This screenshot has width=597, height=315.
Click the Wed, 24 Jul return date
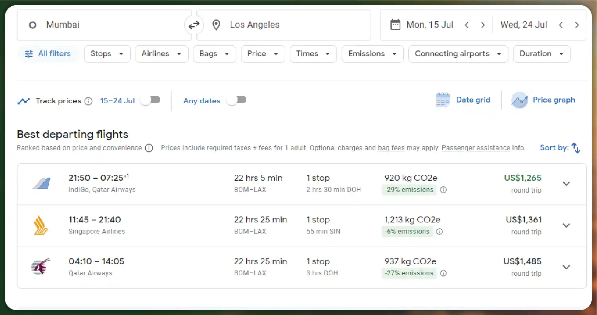point(524,25)
